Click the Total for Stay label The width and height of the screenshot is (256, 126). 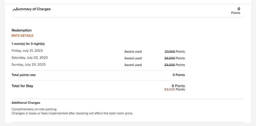pyautogui.click(x=22, y=86)
